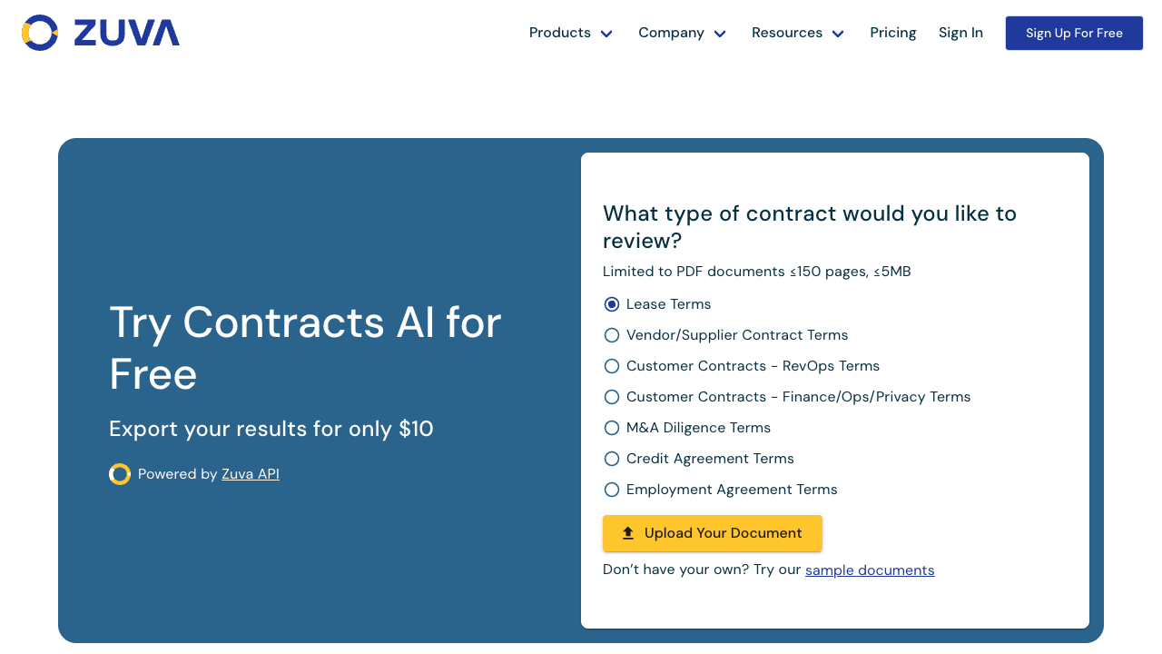Follow the Zuva API hyperlink
1162x654 pixels.
click(x=251, y=473)
